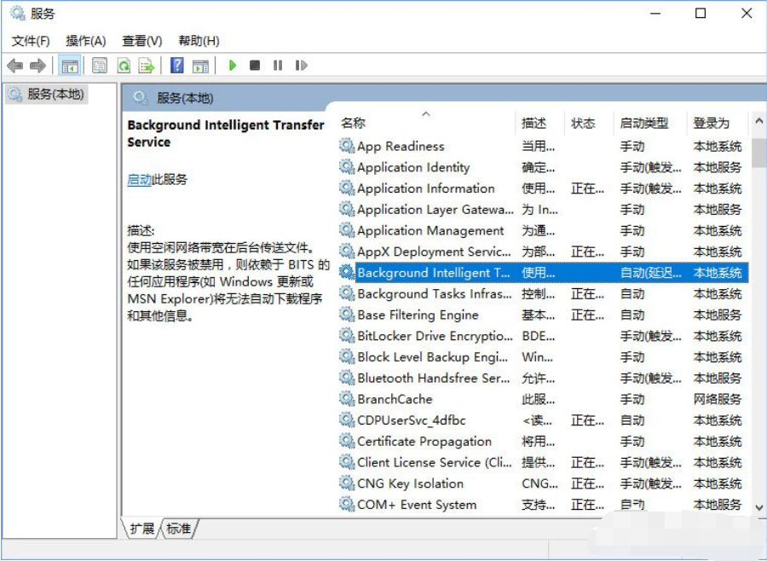
Task: Toggle the Show/Hide Action Pane icon
Action: pos(200,66)
